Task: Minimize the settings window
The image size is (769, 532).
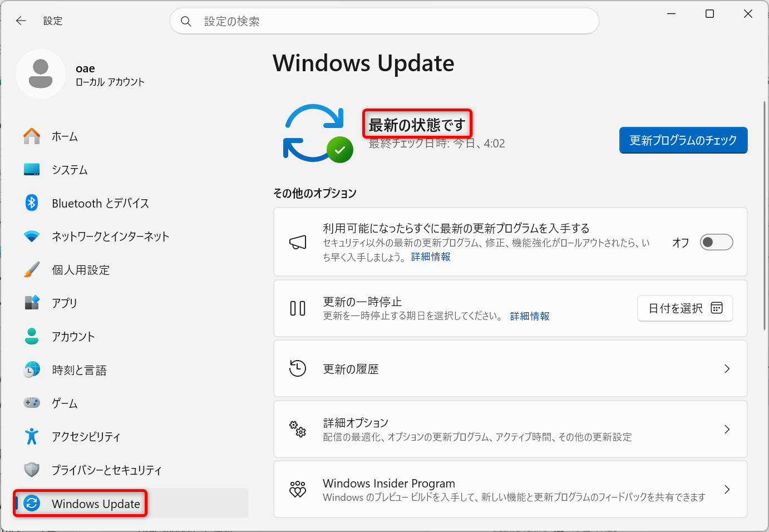Action: point(672,14)
